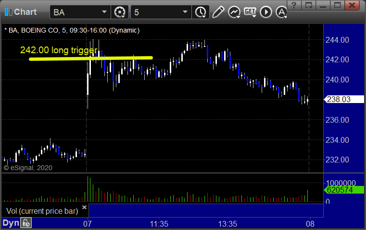366x230 pixels.
Task: Minimize the chart window
Action: (x=323, y=5)
